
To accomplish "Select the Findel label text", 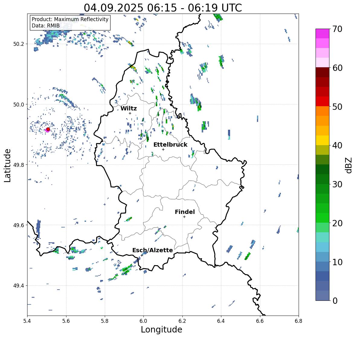I will (x=184, y=212).
